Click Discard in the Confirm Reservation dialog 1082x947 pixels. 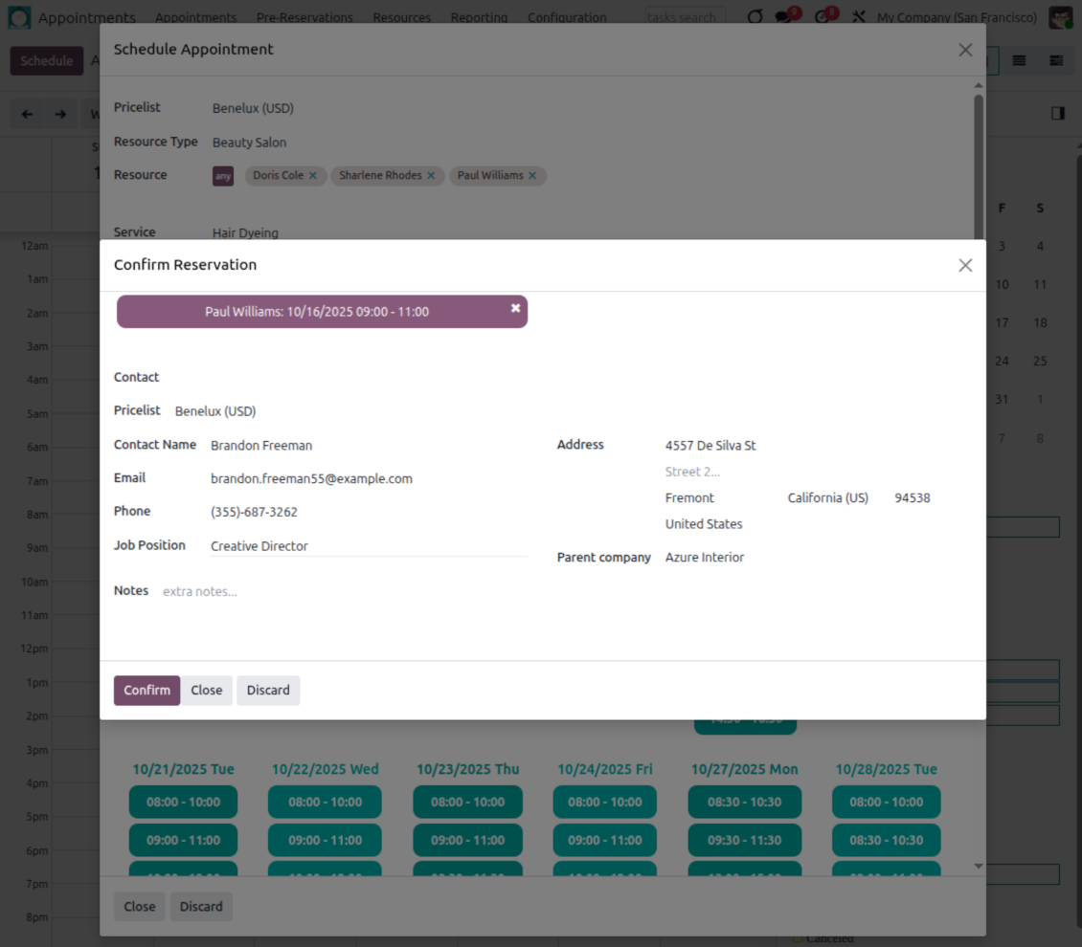(268, 691)
